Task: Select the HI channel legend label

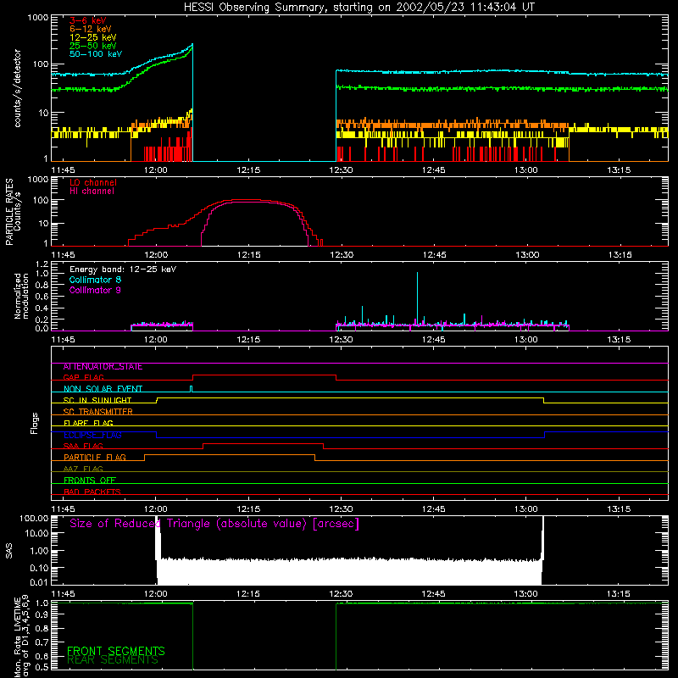Action: pyautogui.click(x=92, y=192)
